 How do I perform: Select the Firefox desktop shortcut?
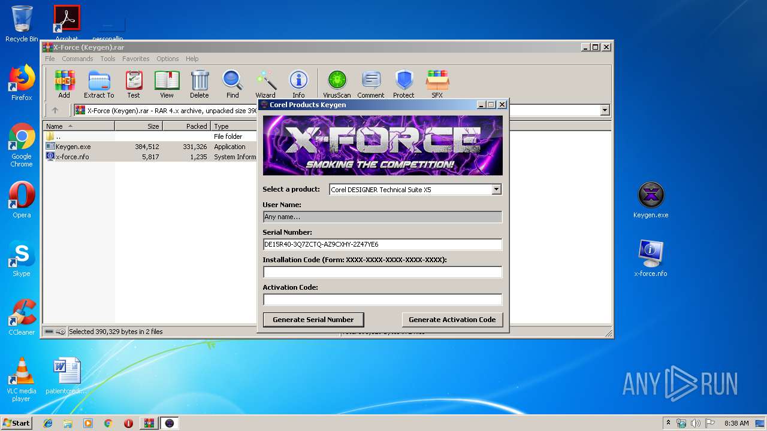(x=22, y=83)
